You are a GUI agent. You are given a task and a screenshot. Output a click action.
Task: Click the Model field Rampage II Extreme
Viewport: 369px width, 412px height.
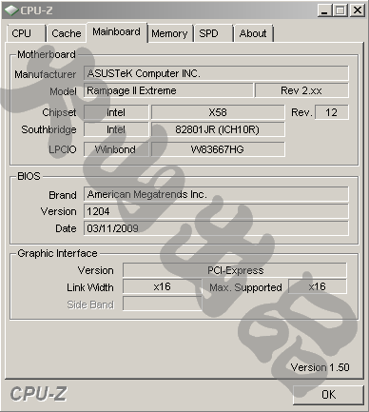[168, 90]
